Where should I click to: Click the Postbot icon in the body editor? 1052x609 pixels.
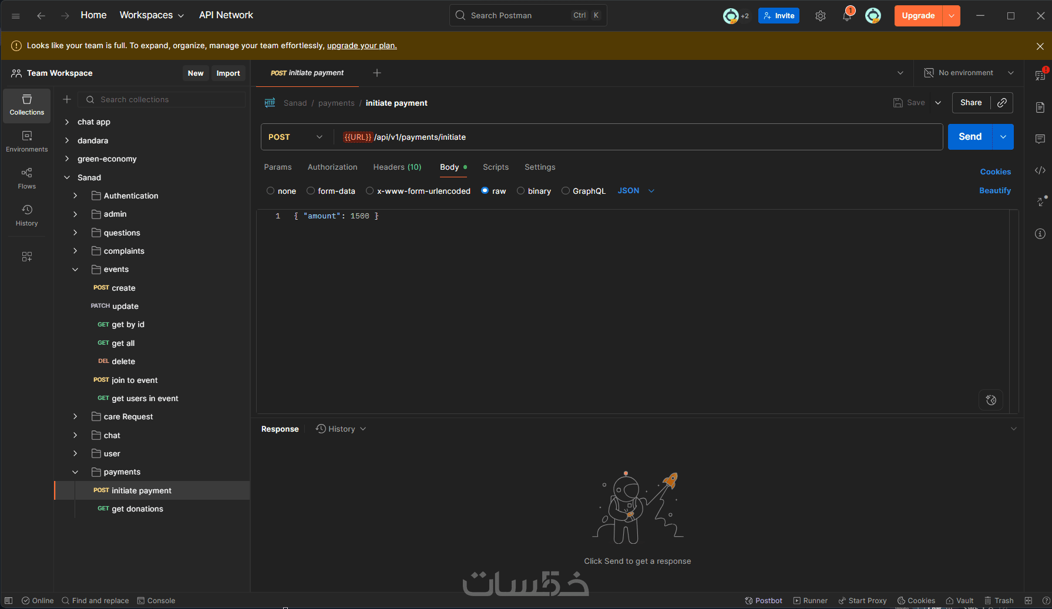tap(991, 400)
